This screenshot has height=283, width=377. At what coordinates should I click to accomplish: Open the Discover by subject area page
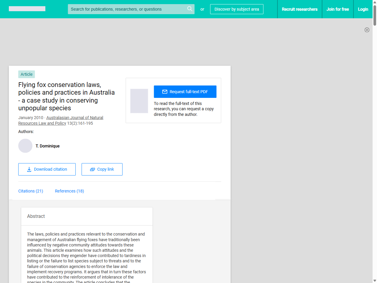tap(237, 9)
